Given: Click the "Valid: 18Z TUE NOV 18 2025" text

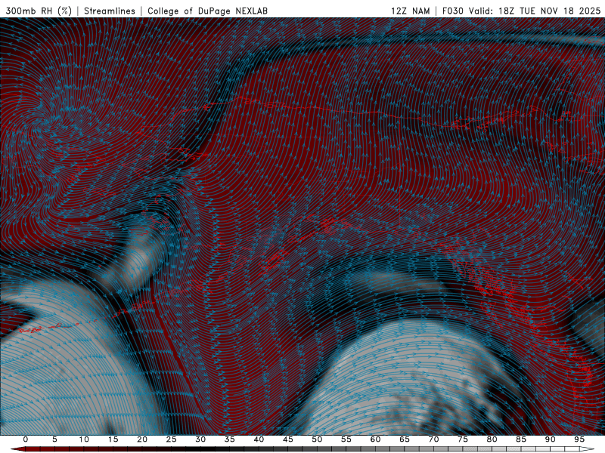Looking at the screenshot, I should click(x=535, y=11).
